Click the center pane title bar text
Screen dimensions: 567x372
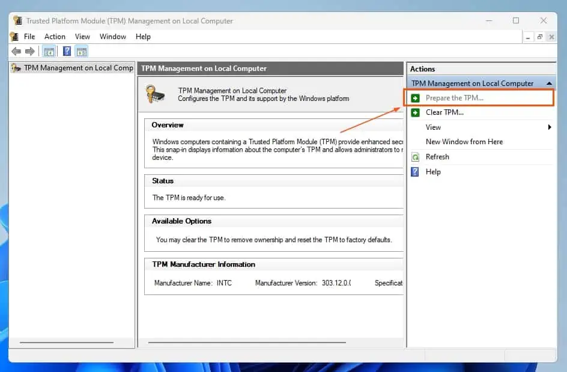coord(204,69)
